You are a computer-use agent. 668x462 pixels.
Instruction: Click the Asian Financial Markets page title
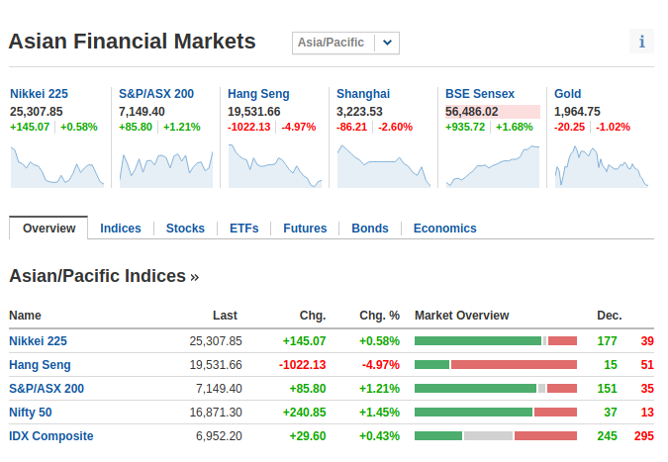click(133, 42)
